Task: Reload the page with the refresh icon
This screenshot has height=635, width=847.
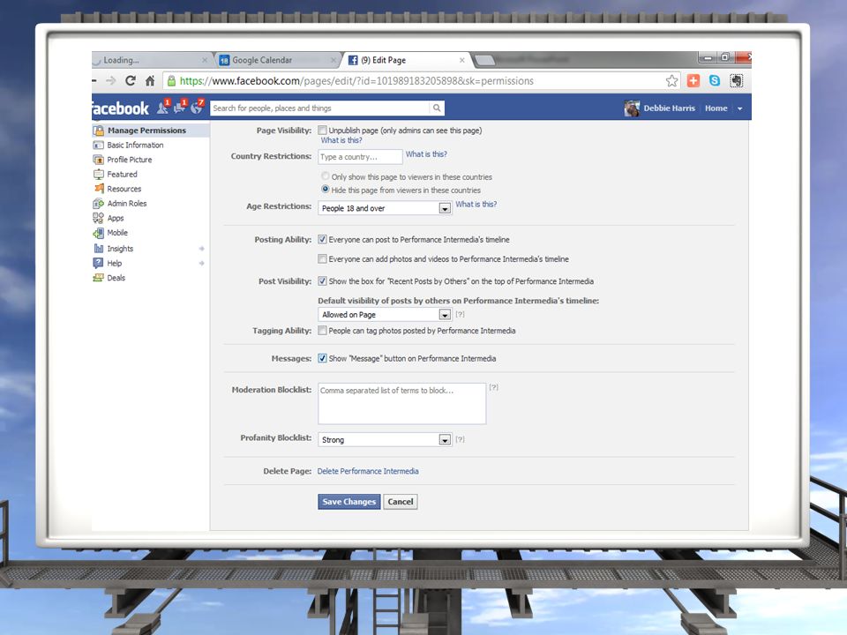Action: tap(131, 81)
